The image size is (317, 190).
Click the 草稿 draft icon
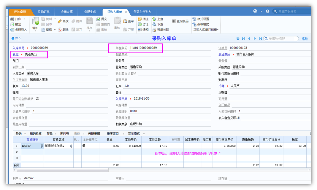click(43, 30)
